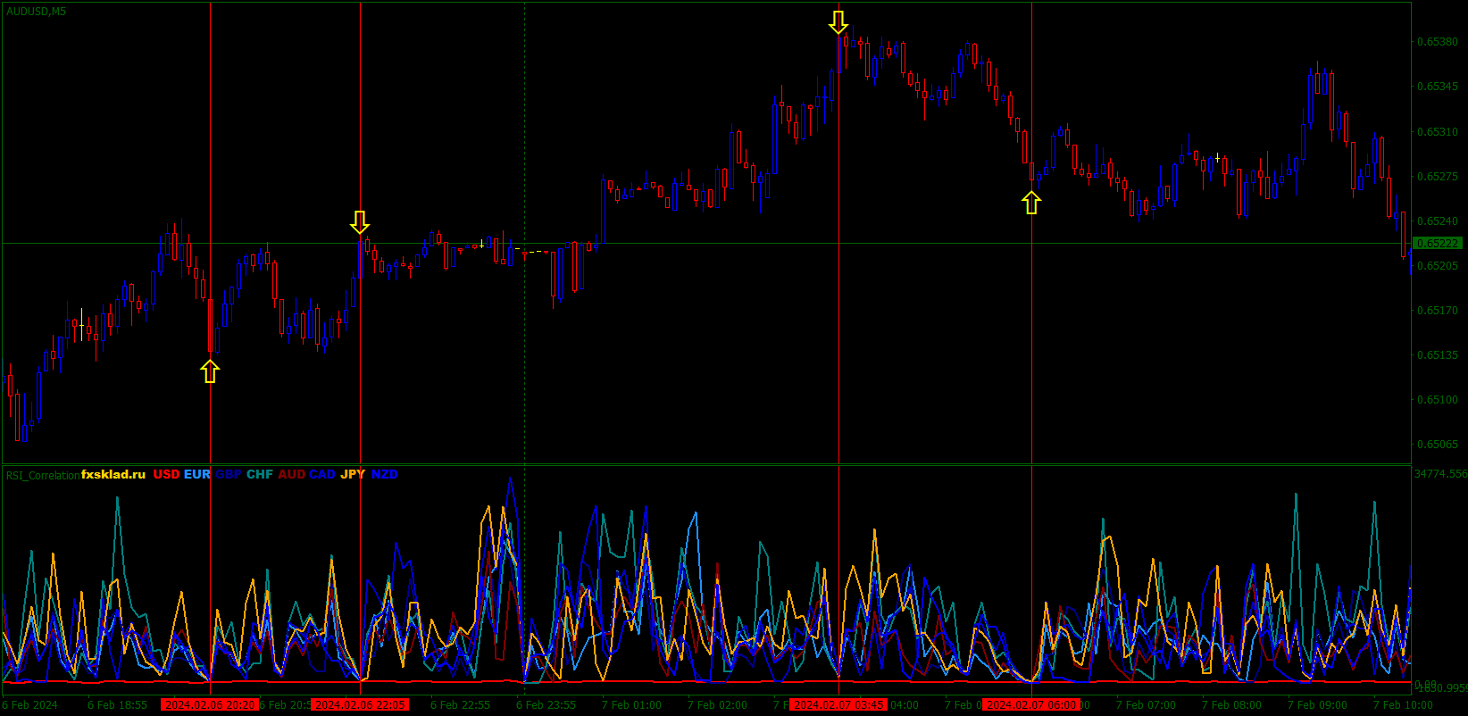Click the 7 Feb 10:00 time axis label

pos(1404,705)
